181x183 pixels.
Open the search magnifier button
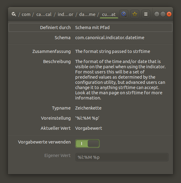click(x=124, y=14)
